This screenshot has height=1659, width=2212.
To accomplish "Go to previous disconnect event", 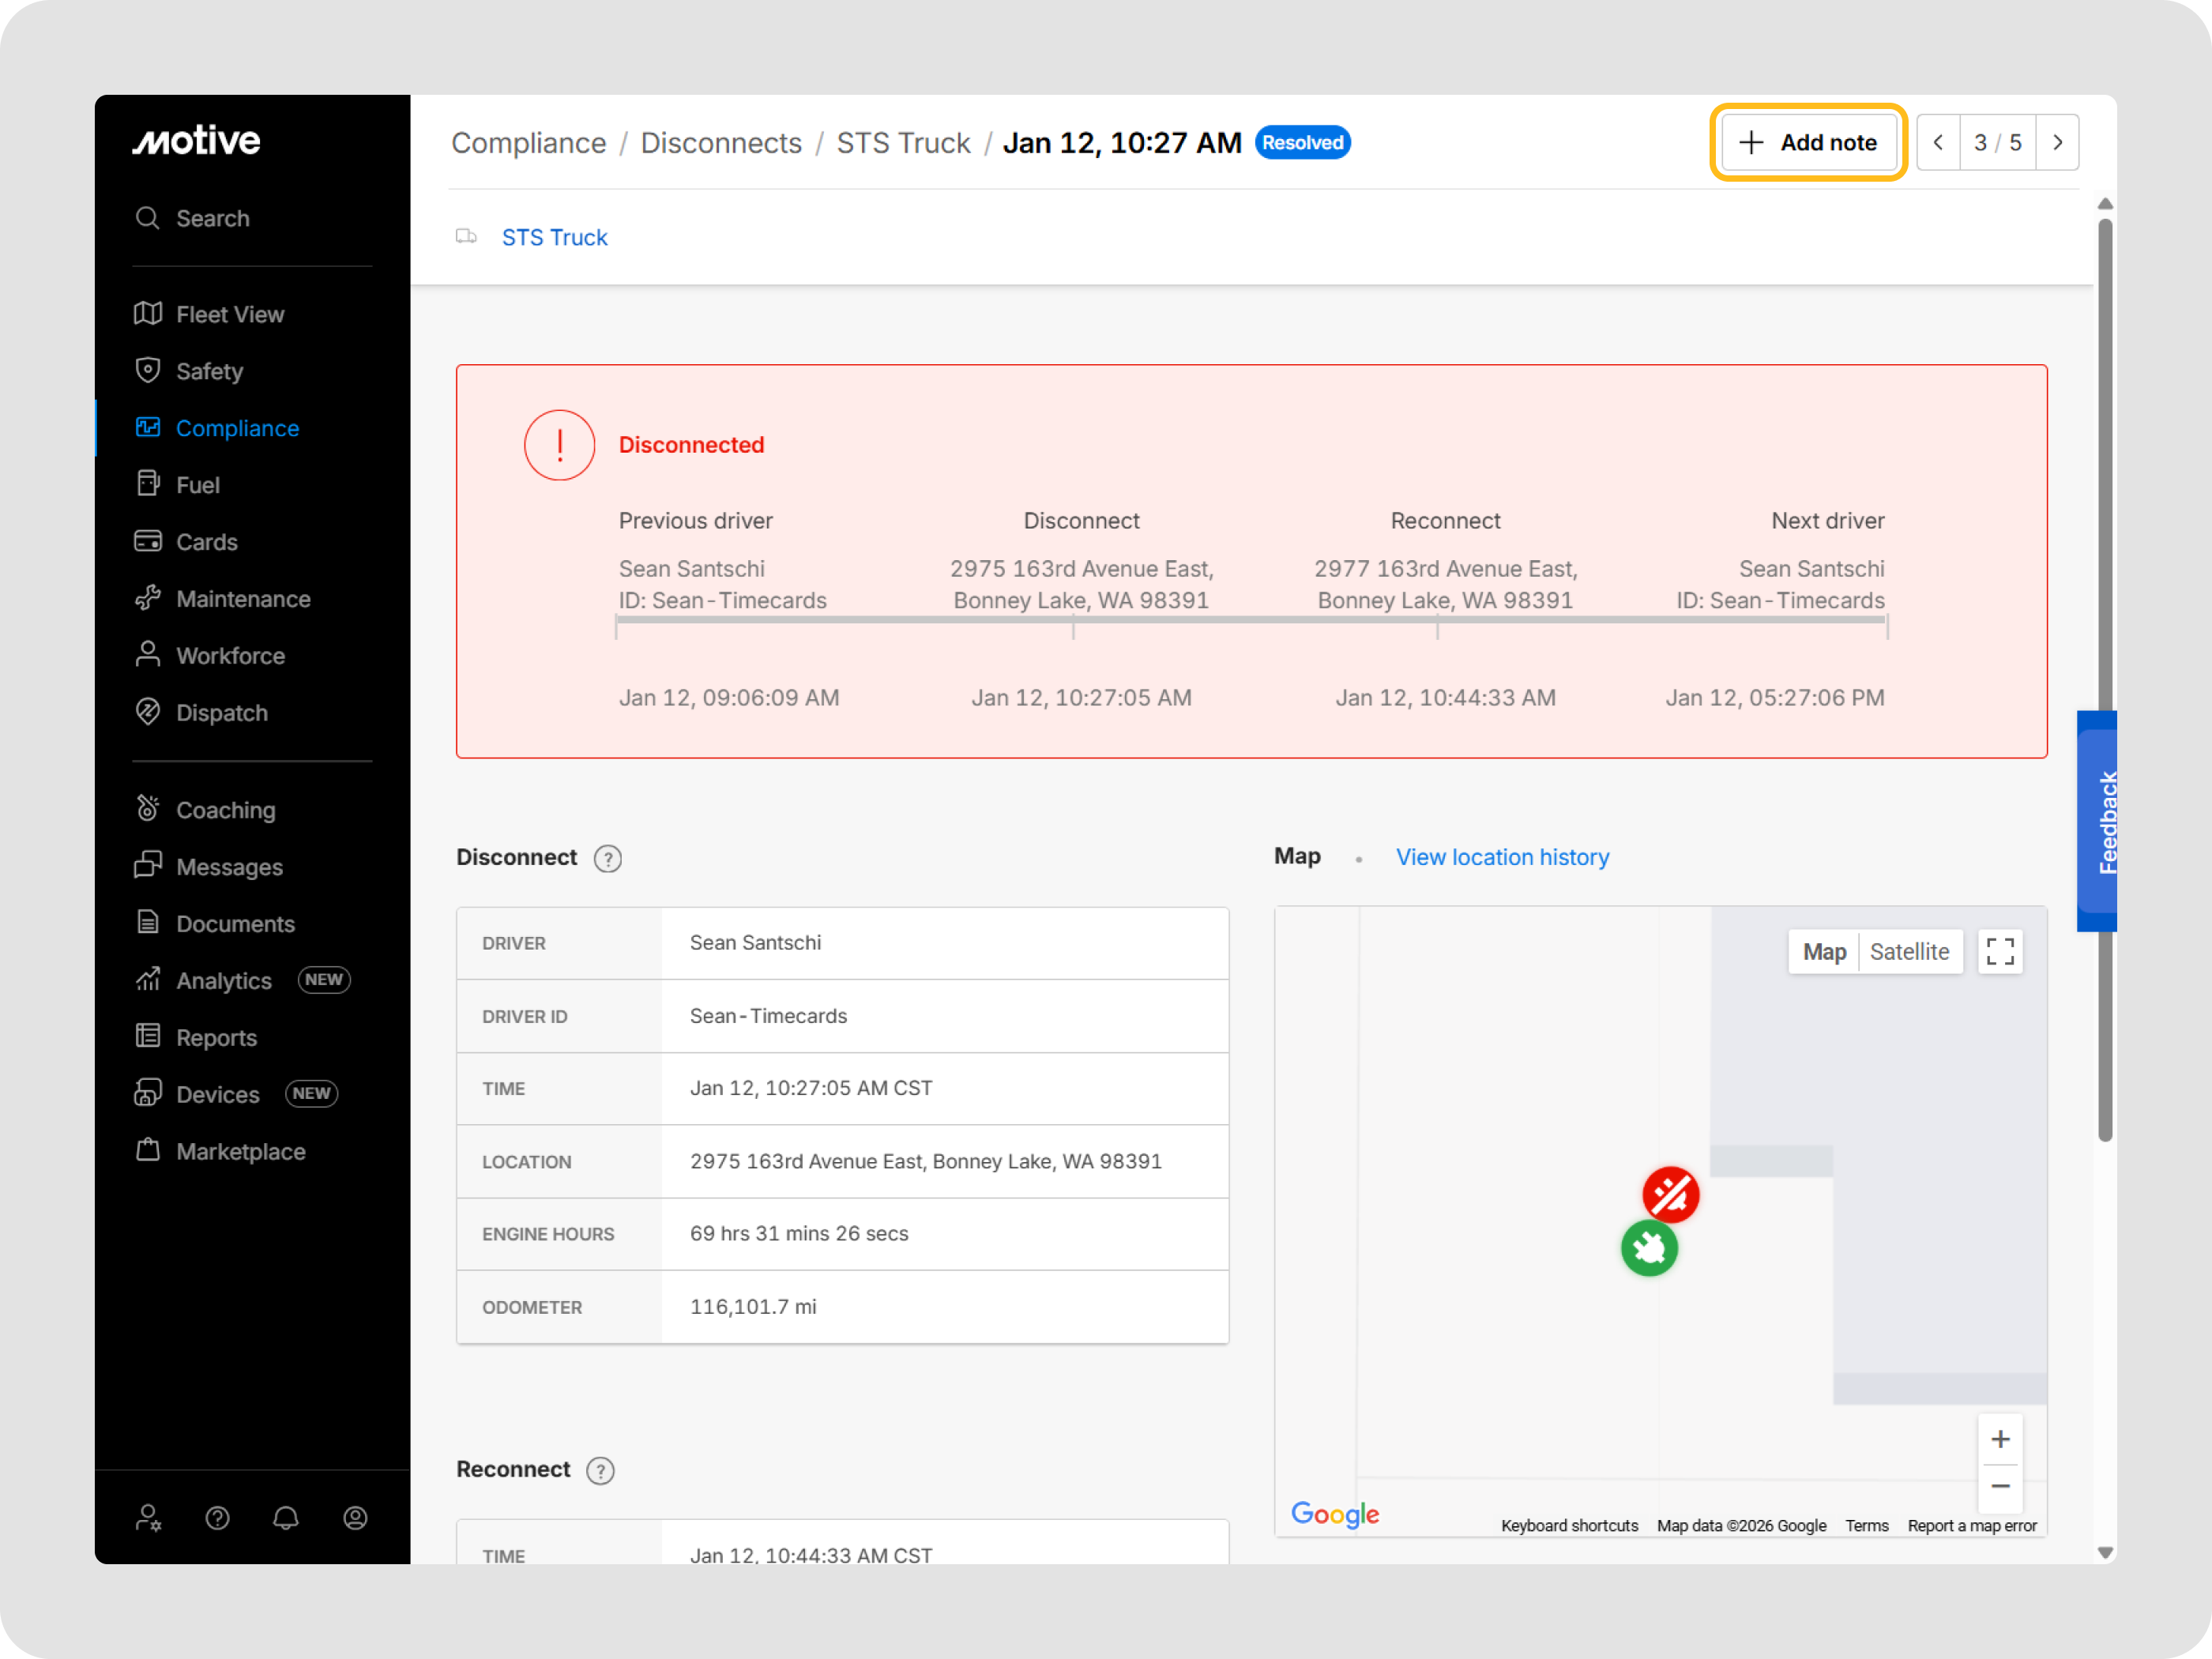I will pyautogui.click(x=1938, y=143).
